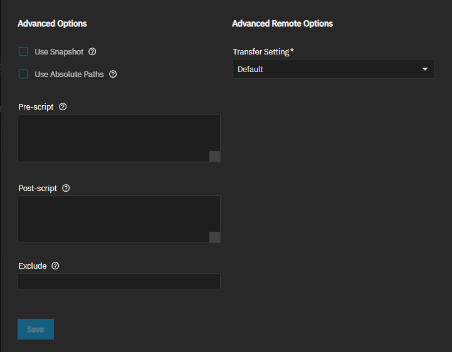Click the Pre-script textarea resize handle
This screenshot has width=452, height=352.
[214, 157]
